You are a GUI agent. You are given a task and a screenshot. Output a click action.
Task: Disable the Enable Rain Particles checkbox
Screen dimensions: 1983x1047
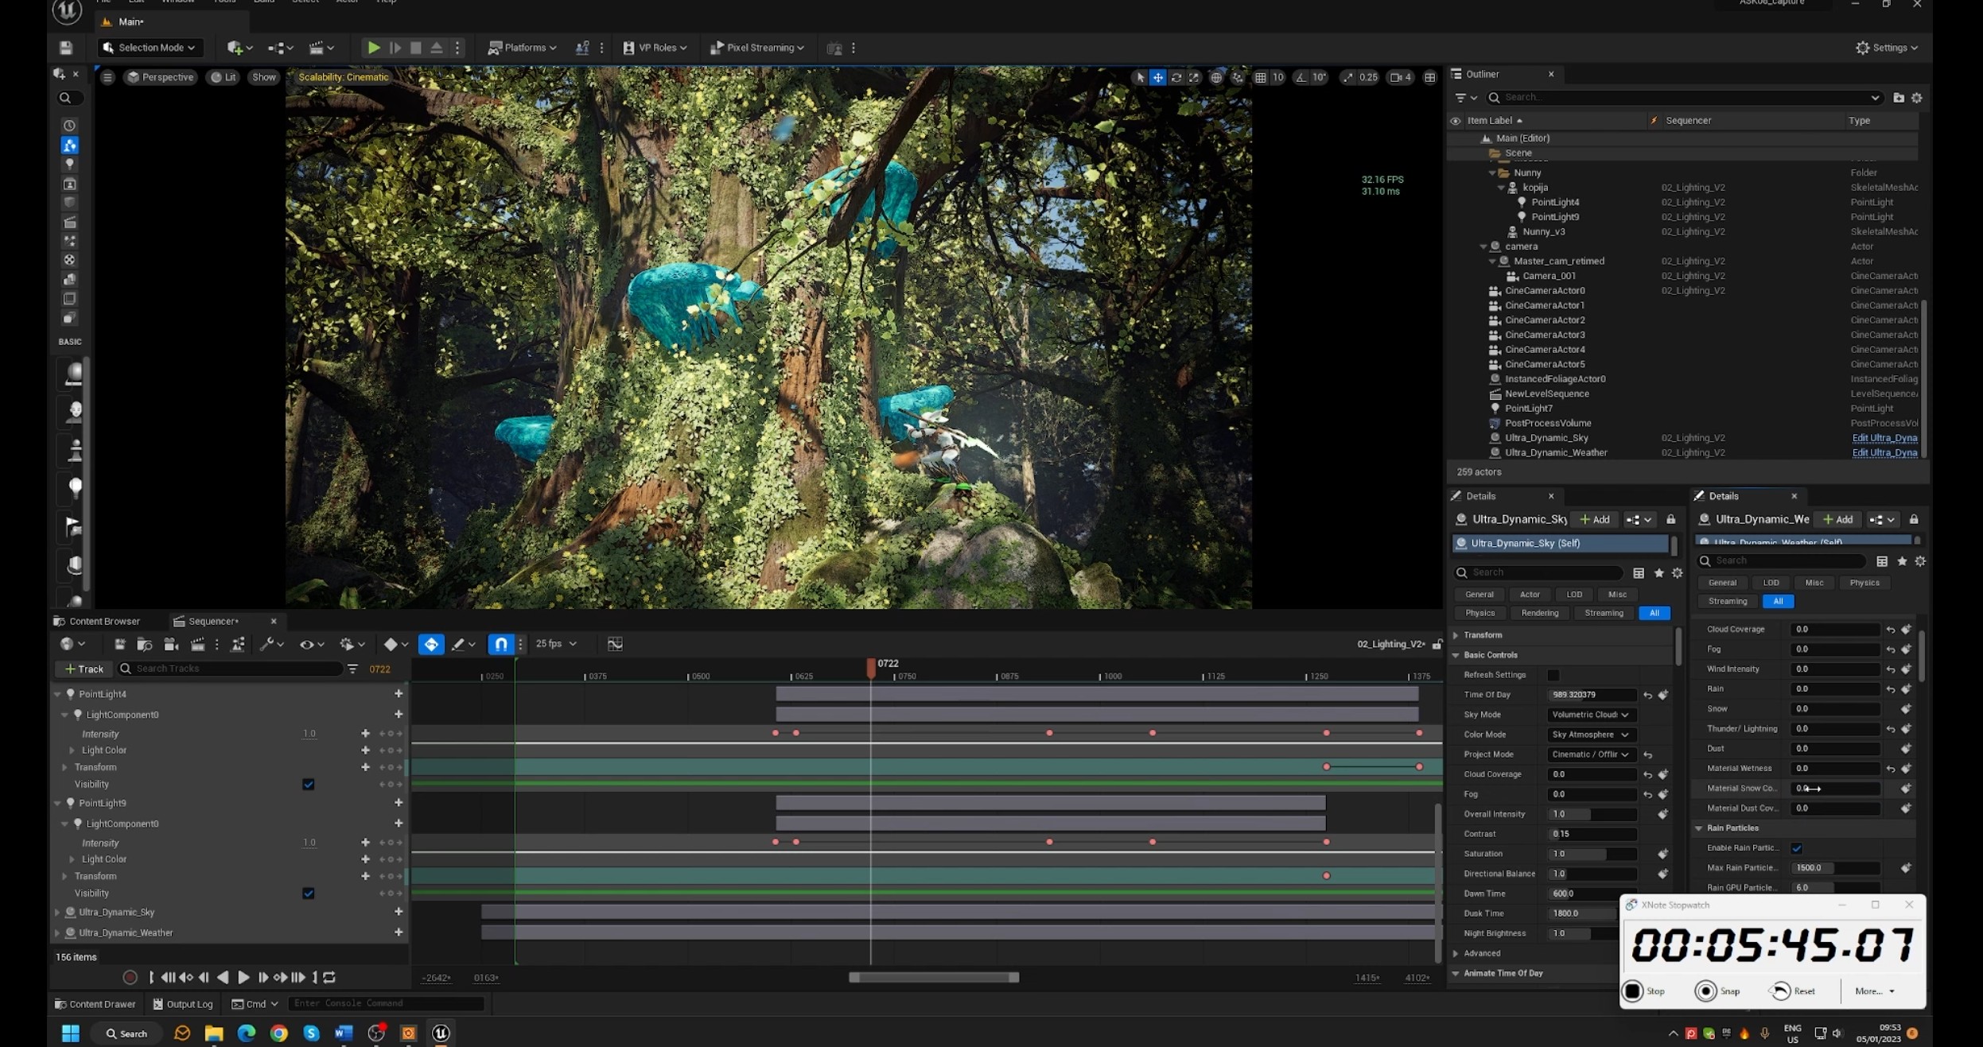point(1796,848)
